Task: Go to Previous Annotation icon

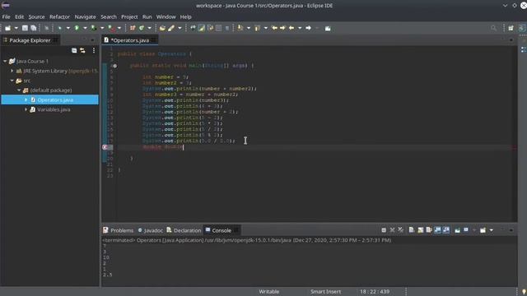Action: click(x=257, y=28)
